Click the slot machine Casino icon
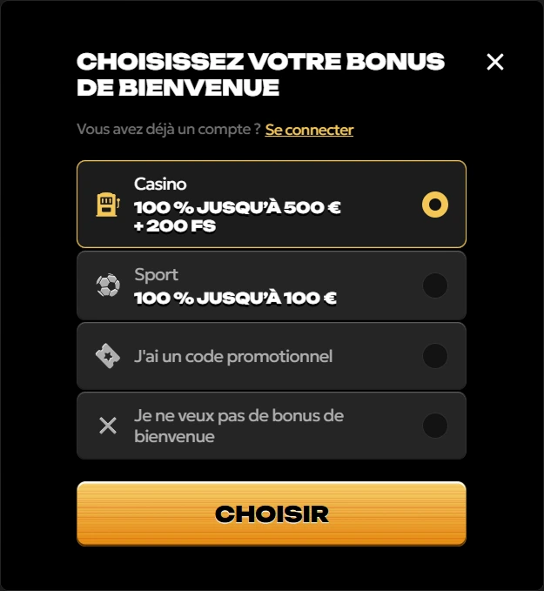The height and width of the screenshot is (591, 544). (108, 205)
